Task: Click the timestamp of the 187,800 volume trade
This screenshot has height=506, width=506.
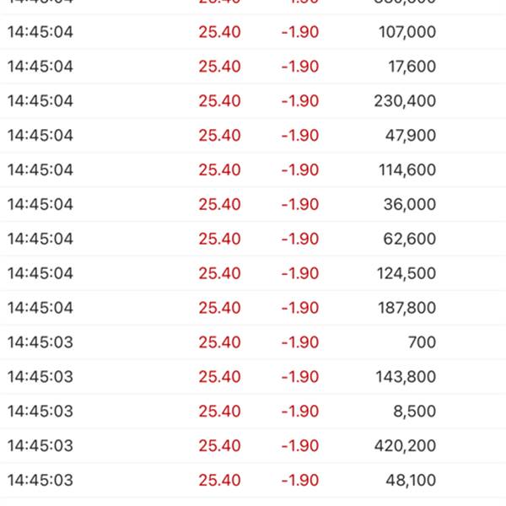Action: click(x=40, y=309)
